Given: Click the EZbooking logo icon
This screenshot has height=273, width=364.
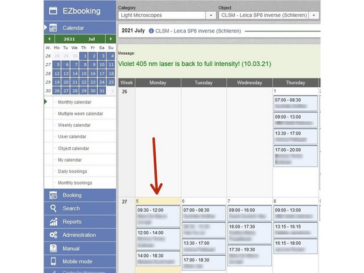Looking at the screenshot, I should pyautogui.click(x=53, y=10).
